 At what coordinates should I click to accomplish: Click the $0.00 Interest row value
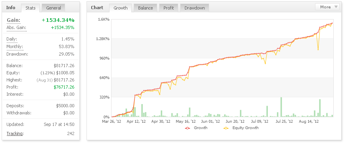coord(69,94)
